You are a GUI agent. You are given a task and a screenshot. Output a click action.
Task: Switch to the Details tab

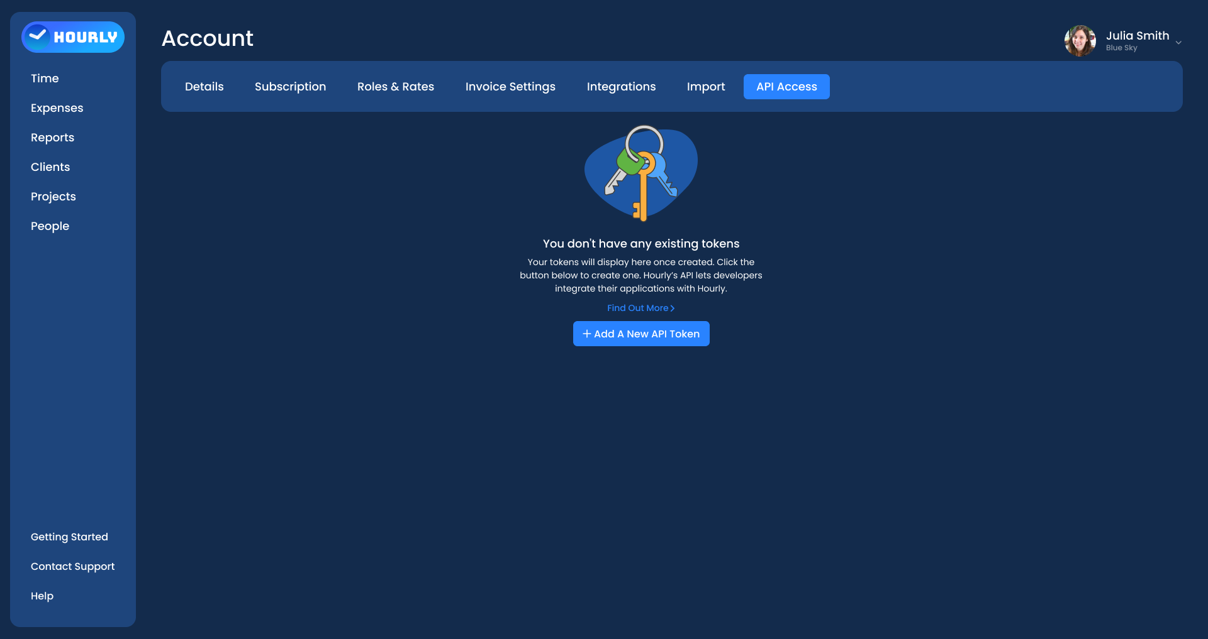[204, 87]
